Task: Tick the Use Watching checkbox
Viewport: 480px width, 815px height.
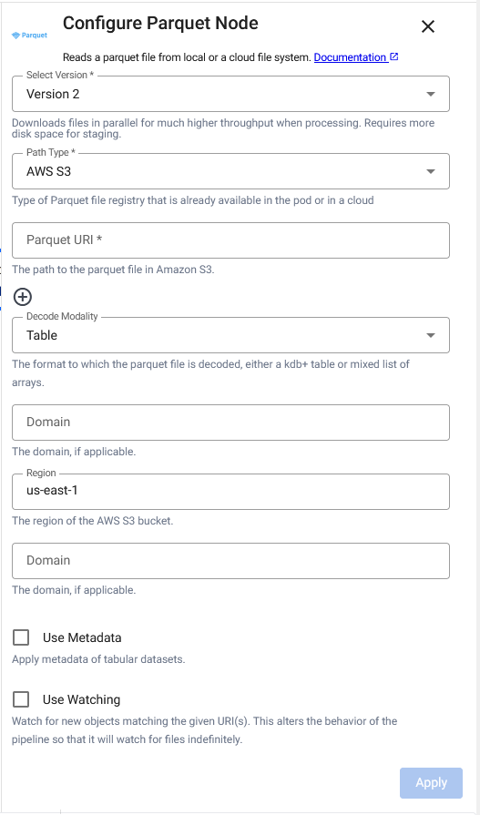Action: click(x=21, y=699)
